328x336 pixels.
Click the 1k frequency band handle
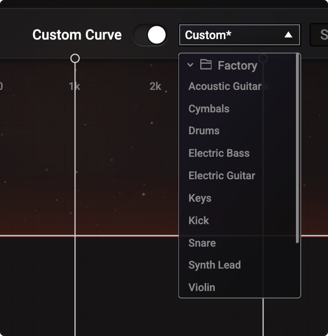coord(75,58)
